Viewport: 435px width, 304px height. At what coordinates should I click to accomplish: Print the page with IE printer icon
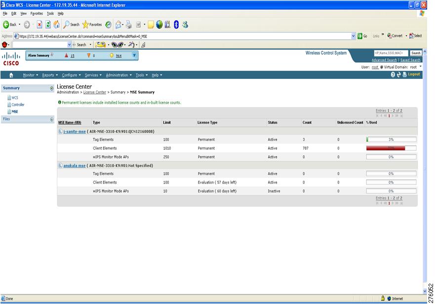[x=128, y=25]
